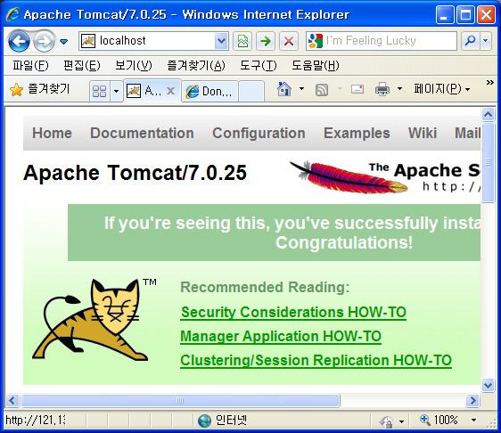Click the RSS feeds icon
The image size is (501, 433).
(x=322, y=90)
